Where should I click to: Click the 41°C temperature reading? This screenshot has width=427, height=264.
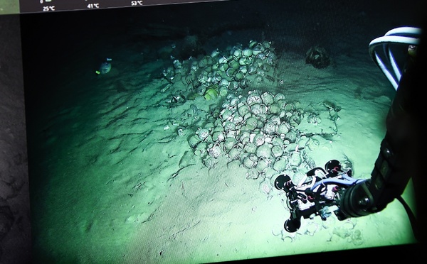click(x=93, y=6)
